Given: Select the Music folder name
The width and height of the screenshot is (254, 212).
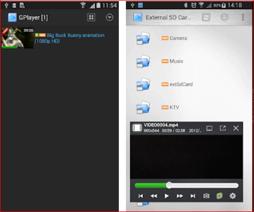Looking at the screenshot, I should coord(176,61).
